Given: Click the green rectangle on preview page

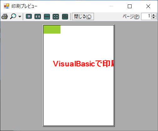Looking at the screenshot, I should [x=52, y=29].
